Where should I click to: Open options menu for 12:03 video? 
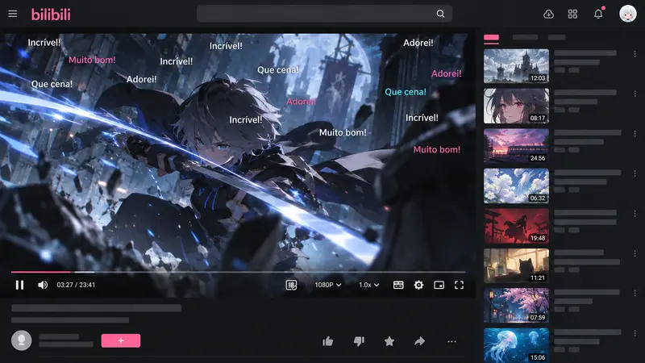tap(635, 54)
